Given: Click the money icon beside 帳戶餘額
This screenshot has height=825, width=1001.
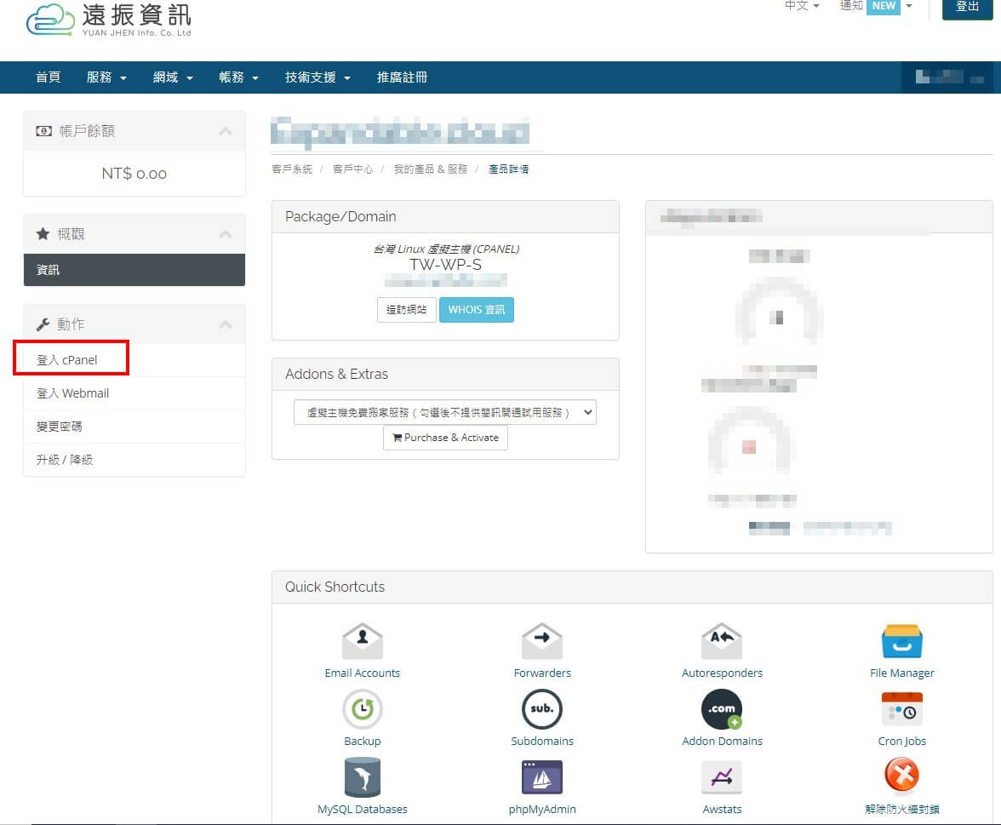Looking at the screenshot, I should pyautogui.click(x=43, y=131).
